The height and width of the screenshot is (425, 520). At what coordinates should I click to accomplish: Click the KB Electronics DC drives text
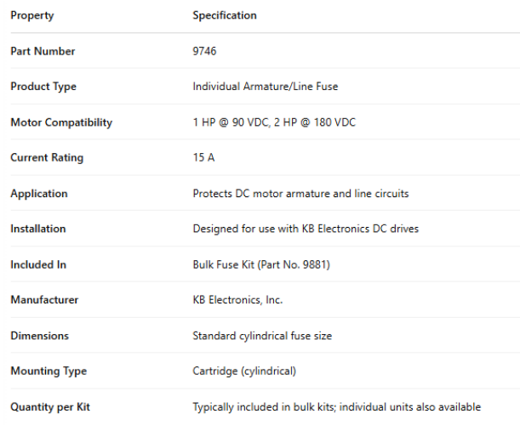[370, 229]
